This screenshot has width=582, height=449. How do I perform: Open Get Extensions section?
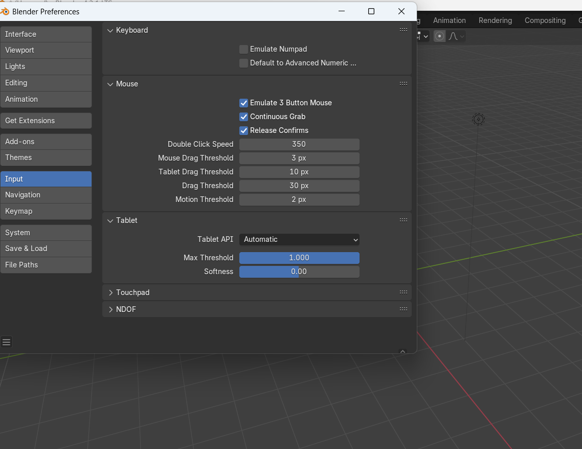[x=46, y=121]
